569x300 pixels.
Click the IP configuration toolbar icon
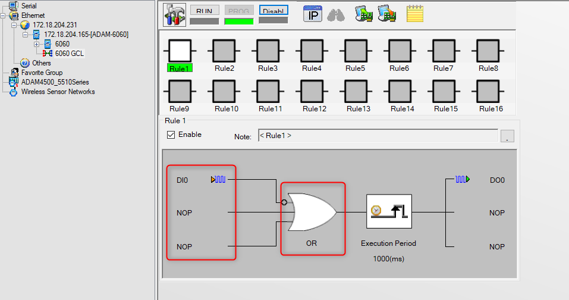[x=312, y=14]
